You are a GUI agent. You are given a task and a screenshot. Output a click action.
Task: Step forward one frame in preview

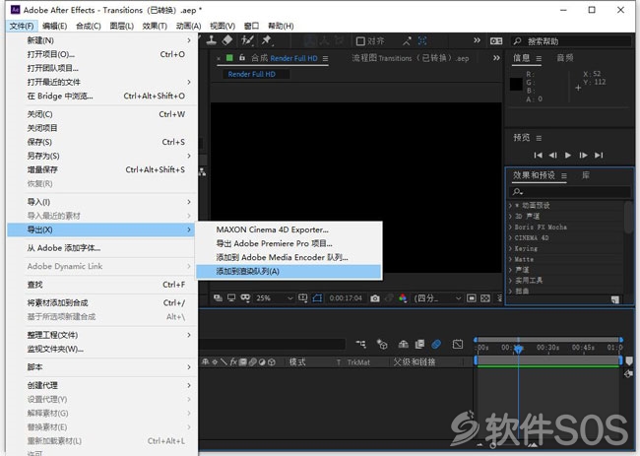coord(583,156)
